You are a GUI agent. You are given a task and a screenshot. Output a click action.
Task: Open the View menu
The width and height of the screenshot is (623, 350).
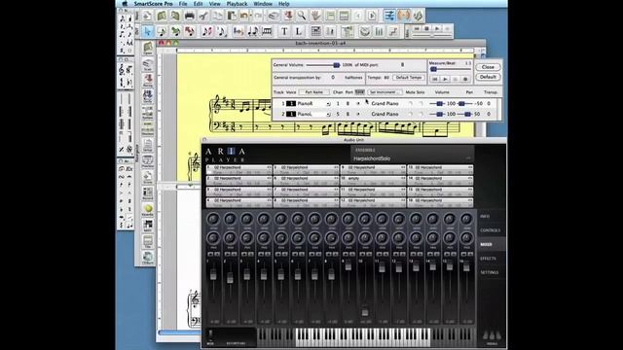(214, 4)
